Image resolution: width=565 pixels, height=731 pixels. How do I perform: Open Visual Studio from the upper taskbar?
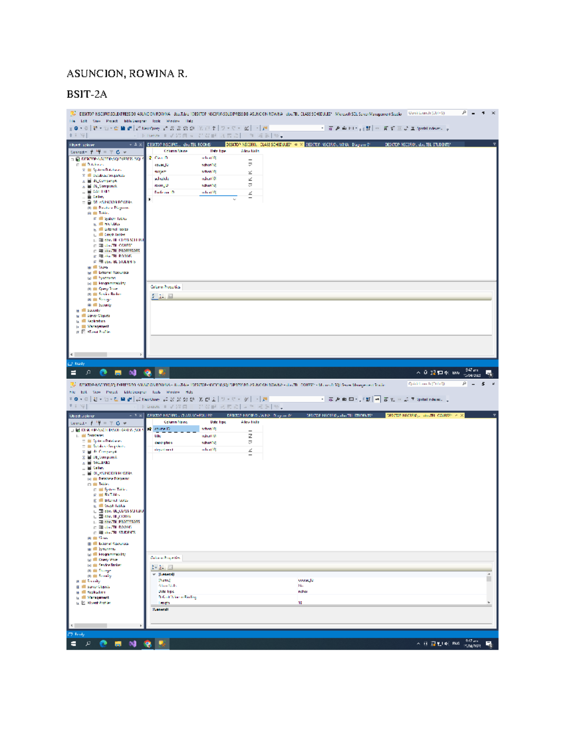coord(133,373)
